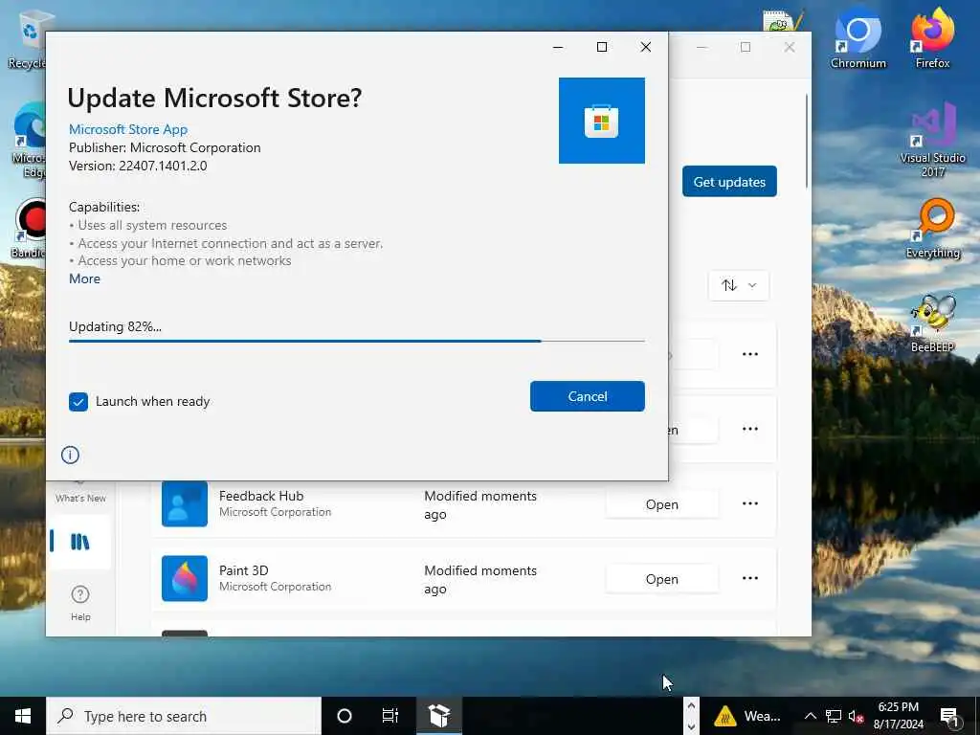Open Bandicam desktop shortcut
980x735 pixels.
(x=28, y=228)
